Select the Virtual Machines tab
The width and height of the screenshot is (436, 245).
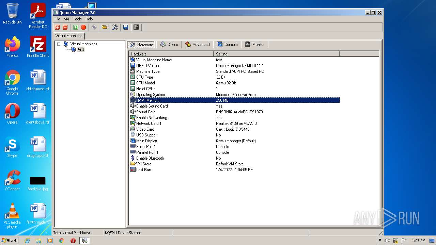[69, 36]
